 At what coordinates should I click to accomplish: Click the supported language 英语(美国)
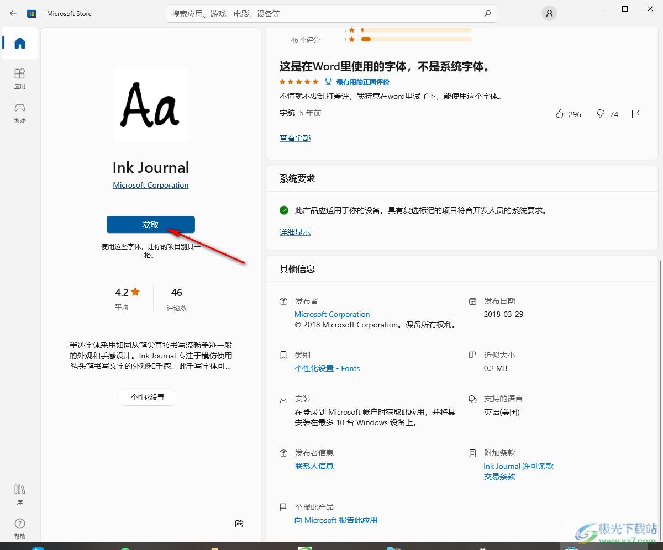coord(502,412)
